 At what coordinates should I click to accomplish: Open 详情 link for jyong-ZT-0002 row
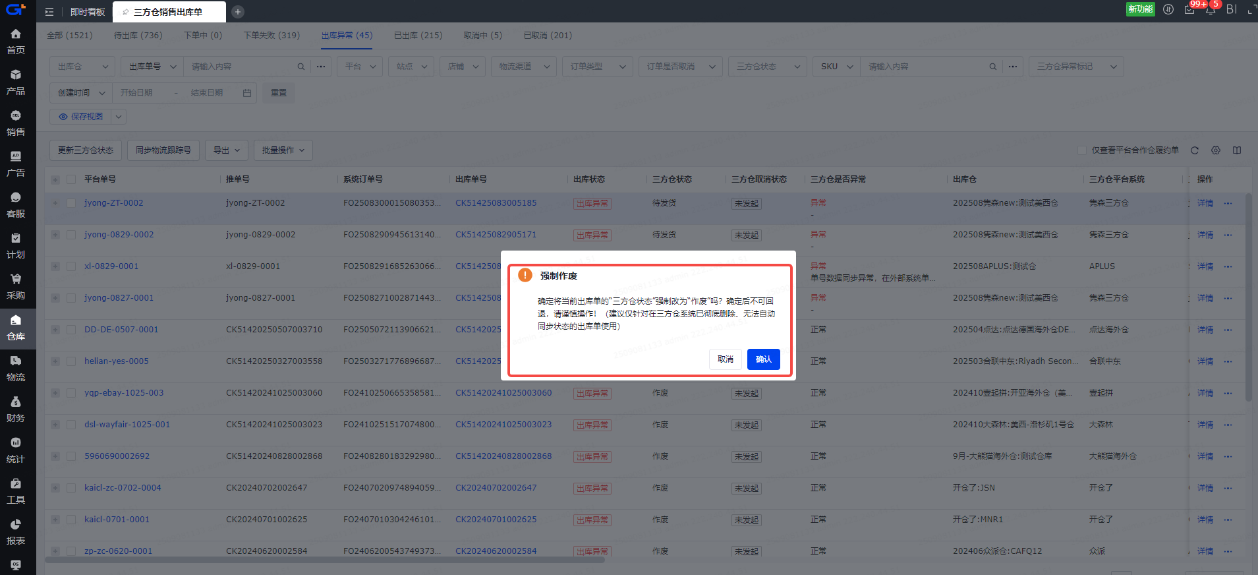coord(1205,203)
